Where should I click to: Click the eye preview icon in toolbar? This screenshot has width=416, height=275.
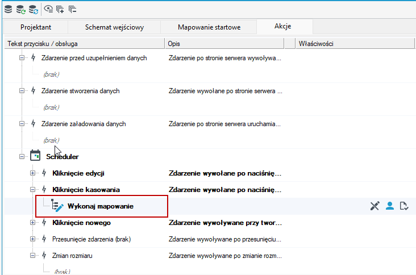pyautogui.click(x=48, y=9)
